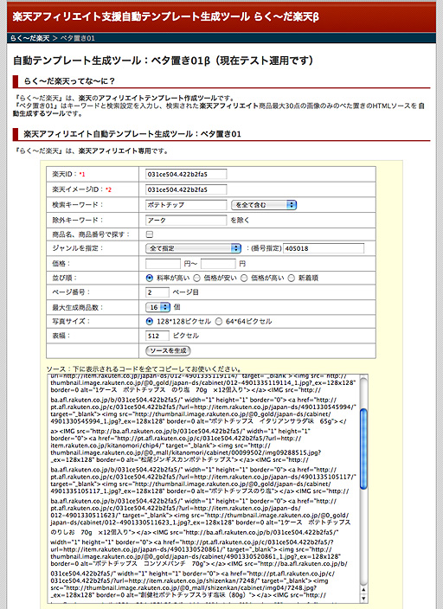Open the 全て指定 genre dropdown
Screen dimensions: 443x609
click(193, 248)
